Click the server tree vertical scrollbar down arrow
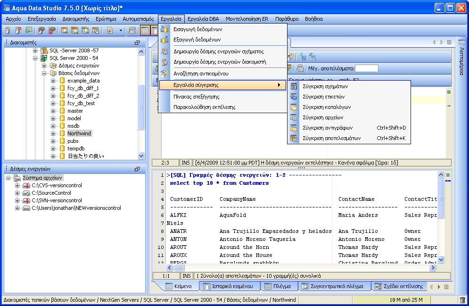Screen dimensions: 469x306 pyautogui.click(x=141, y=156)
